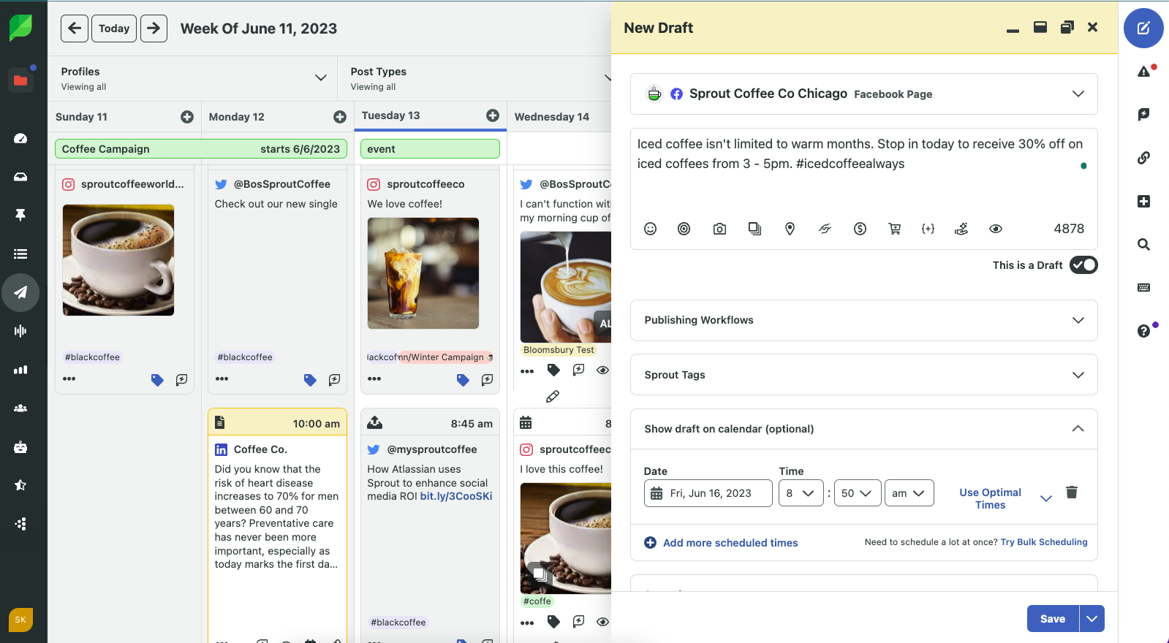The image size is (1169, 643).
Task: Click the Save button
Action: coord(1052,619)
